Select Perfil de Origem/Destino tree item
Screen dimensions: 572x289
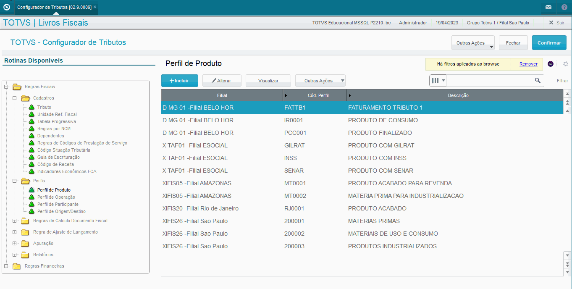point(61,211)
